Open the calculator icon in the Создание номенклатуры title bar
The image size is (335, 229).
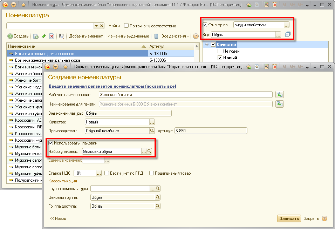[266, 67]
